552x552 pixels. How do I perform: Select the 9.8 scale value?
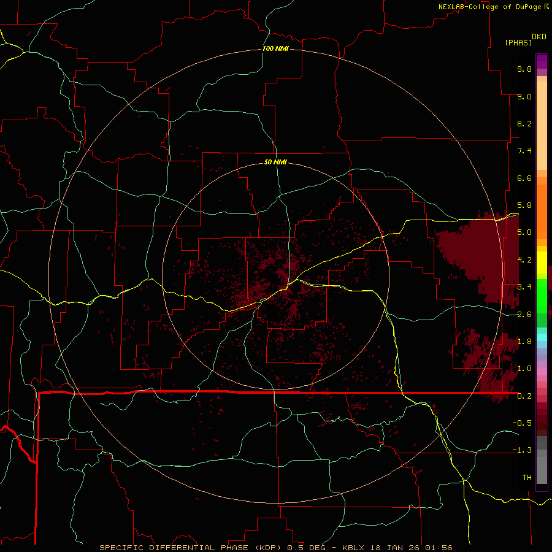click(x=524, y=69)
